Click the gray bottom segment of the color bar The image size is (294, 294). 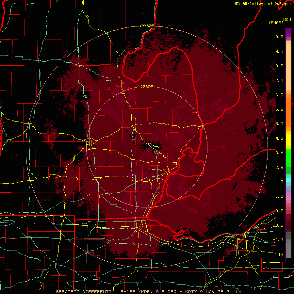(288, 246)
